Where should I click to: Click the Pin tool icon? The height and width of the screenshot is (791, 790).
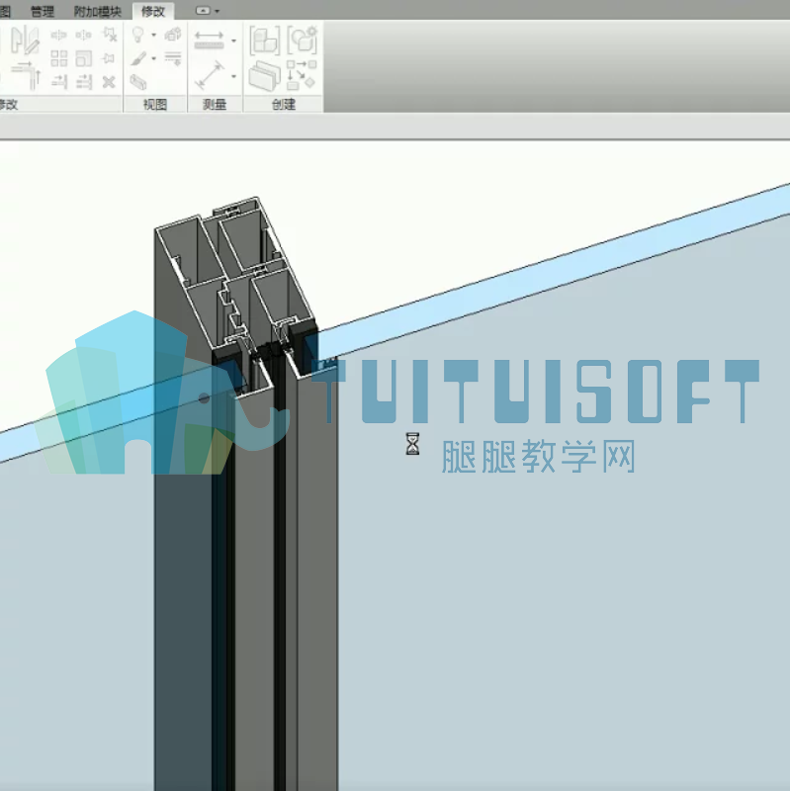coord(108,58)
